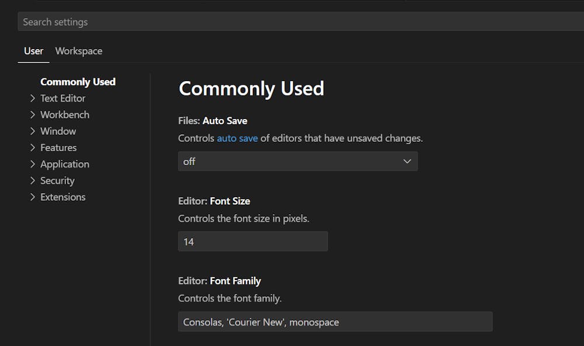Focus the Font Size field showing 14
Screen dimensions: 584x346
tap(252, 242)
